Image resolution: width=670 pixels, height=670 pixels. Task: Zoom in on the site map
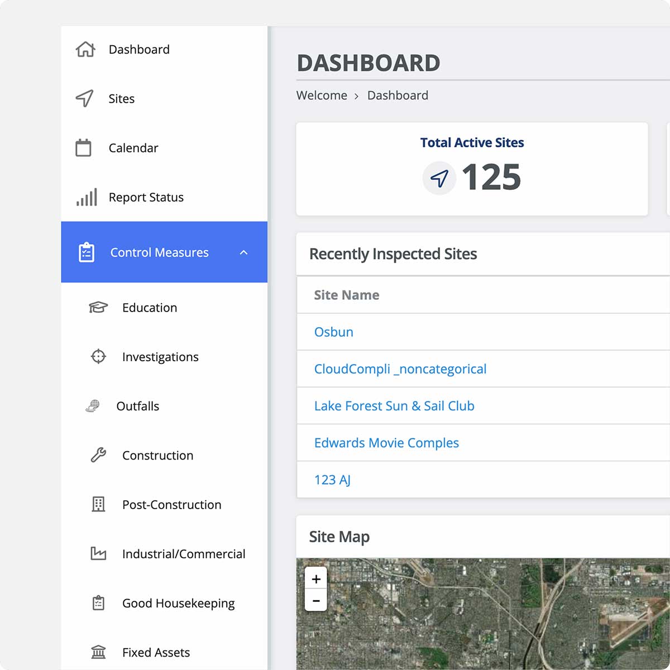click(316, 579)
